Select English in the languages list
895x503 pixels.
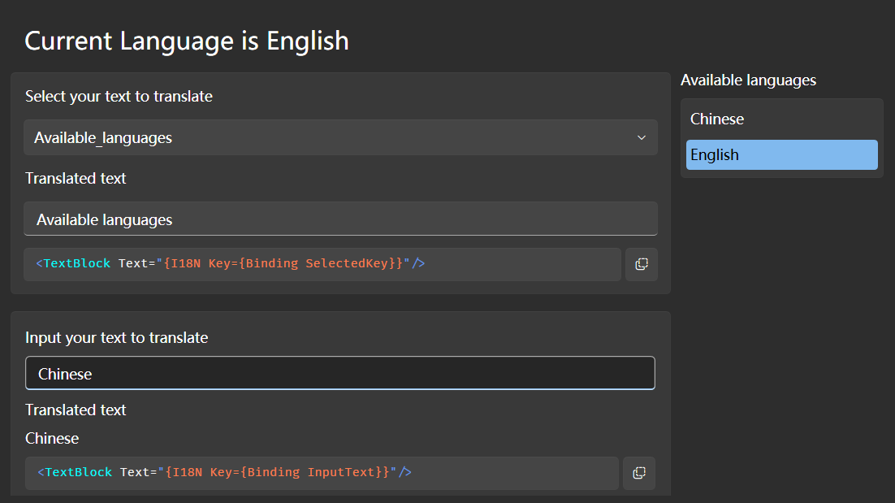click(x=781, y=154)
